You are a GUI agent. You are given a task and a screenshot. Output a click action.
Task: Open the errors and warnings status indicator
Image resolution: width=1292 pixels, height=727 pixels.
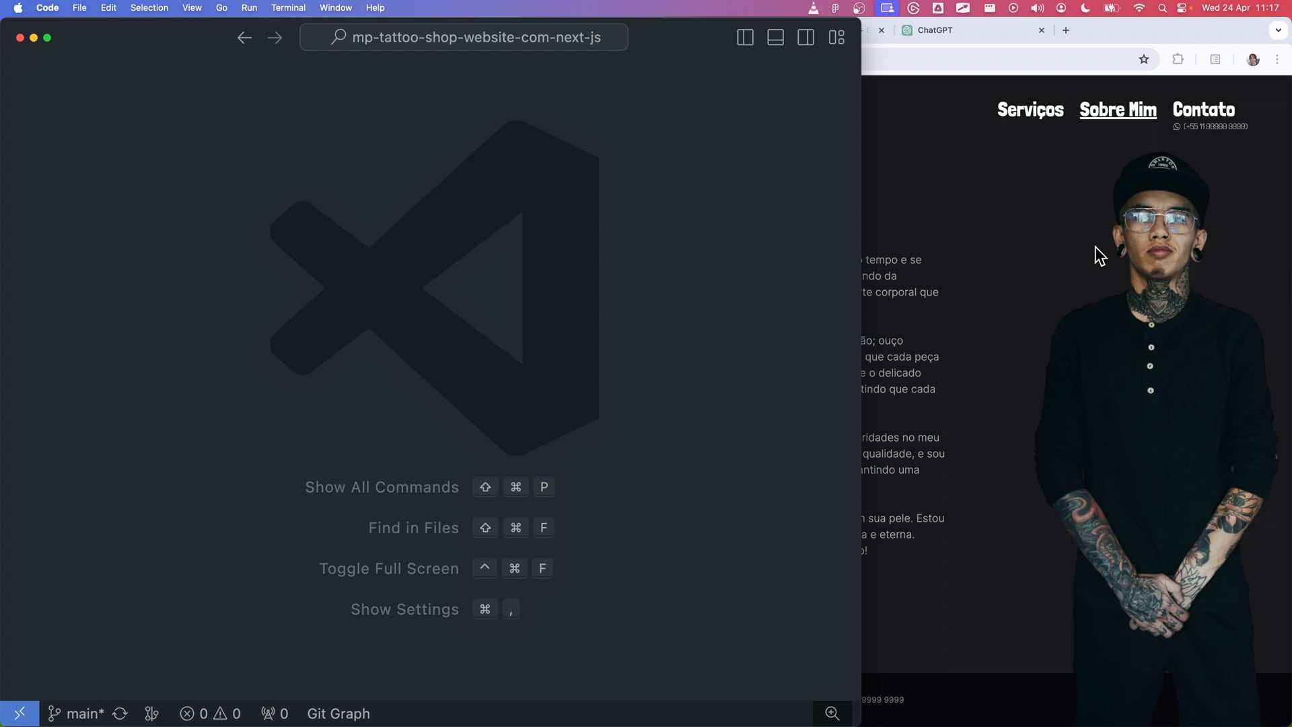coord(210,714)
